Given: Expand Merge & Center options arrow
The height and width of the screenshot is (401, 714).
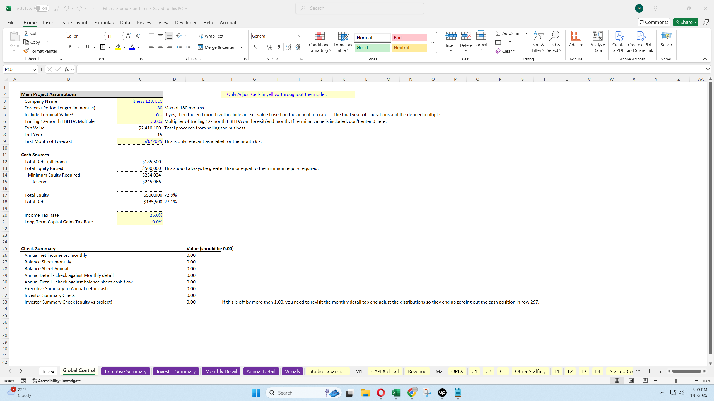Looking at the screenshot, I should pyautogui.click(x=241, y=47).
